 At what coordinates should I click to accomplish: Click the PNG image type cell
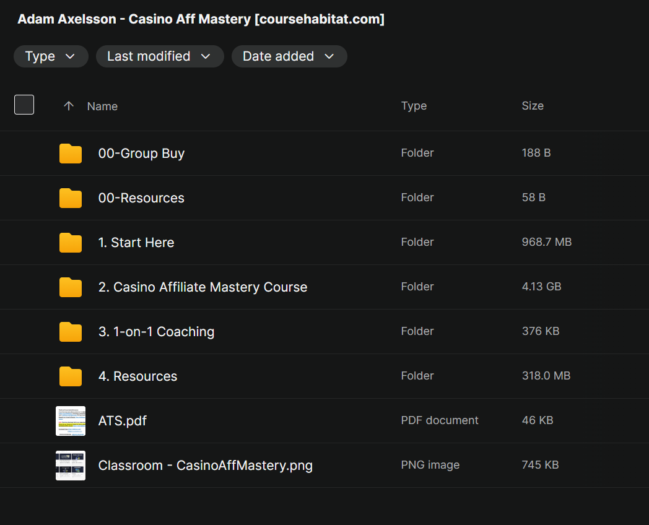[x=430, y=465]
